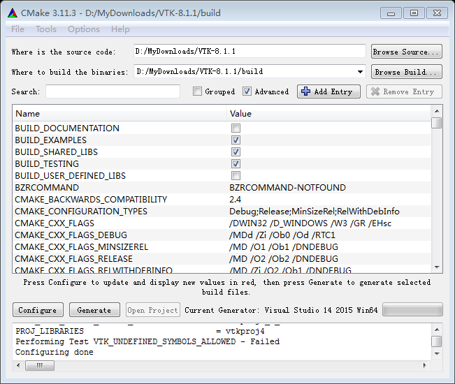455x384 pixels.
Task: Click output log horizontal scroll-right arrow
Action: (424, 365)
